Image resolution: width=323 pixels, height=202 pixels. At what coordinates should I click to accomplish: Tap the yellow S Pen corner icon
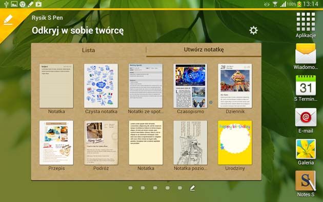pos(8,20)
